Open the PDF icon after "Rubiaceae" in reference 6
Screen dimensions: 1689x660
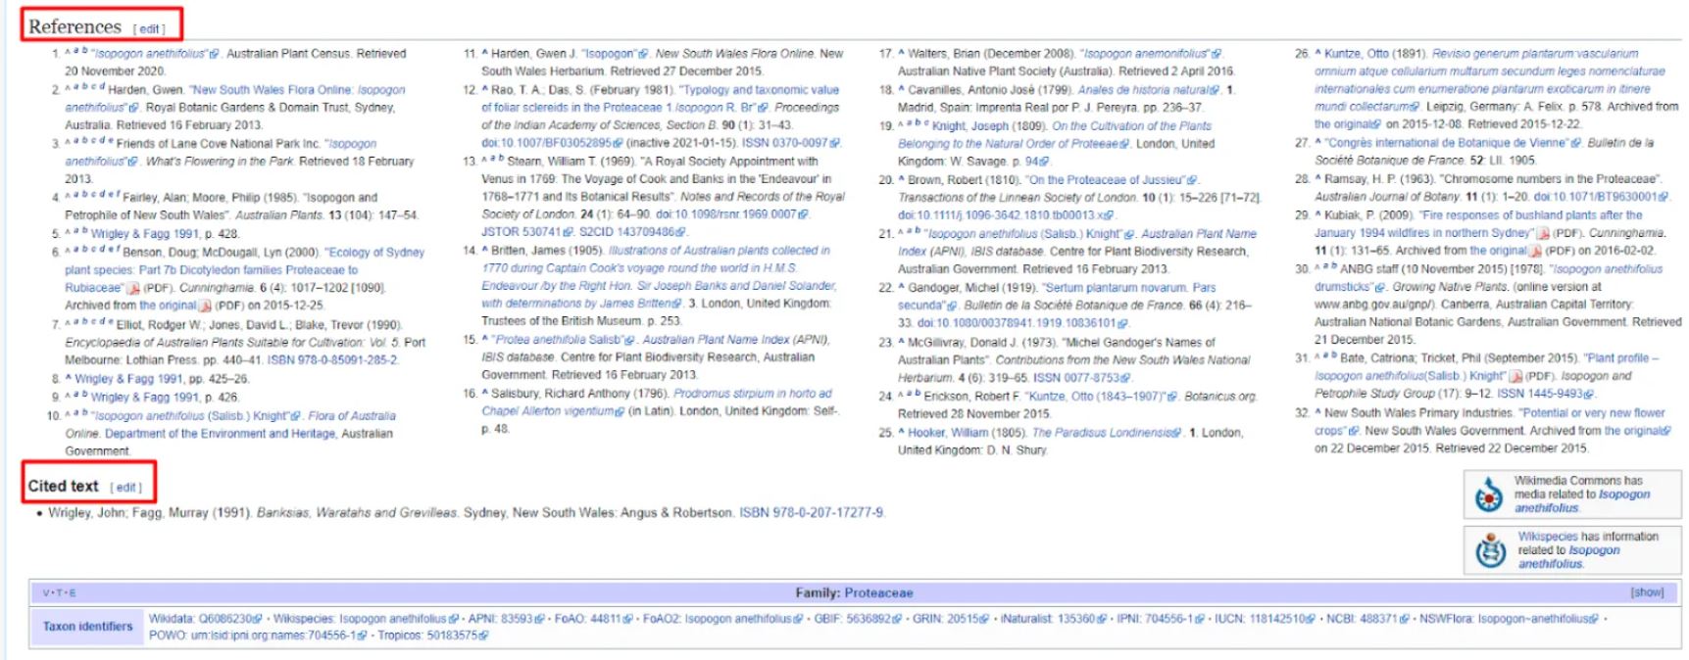(133, 288)
